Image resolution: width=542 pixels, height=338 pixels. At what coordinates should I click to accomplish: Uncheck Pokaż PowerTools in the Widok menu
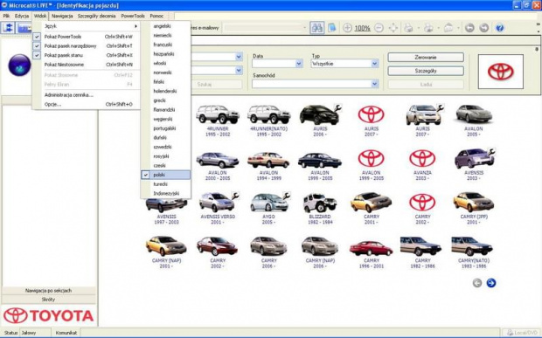86,37
